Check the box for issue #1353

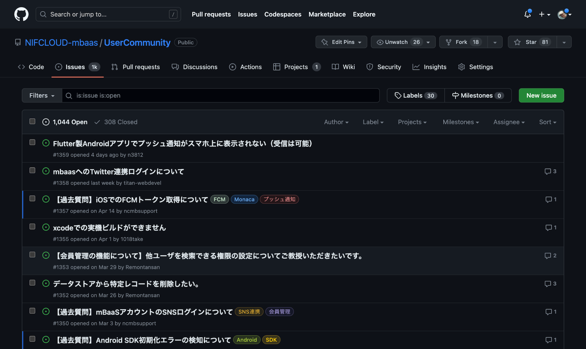[32, 255]
